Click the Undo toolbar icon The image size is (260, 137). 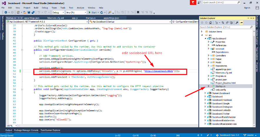(x=39, y=12)
